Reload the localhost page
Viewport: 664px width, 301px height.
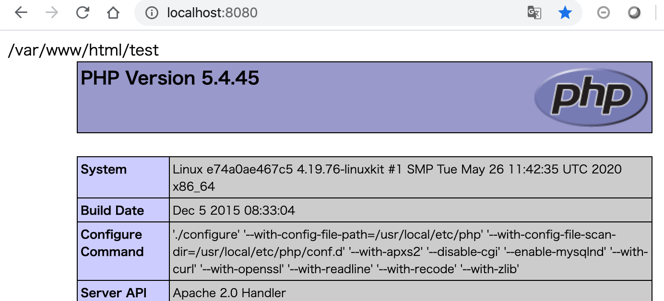83,12
